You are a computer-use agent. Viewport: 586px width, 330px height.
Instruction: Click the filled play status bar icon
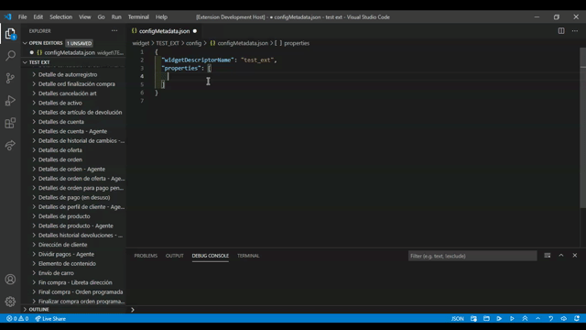coord(499,319)
